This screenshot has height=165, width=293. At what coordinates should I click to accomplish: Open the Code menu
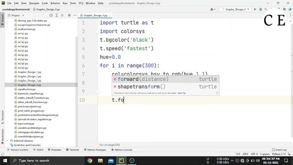(x=45, y=3)
